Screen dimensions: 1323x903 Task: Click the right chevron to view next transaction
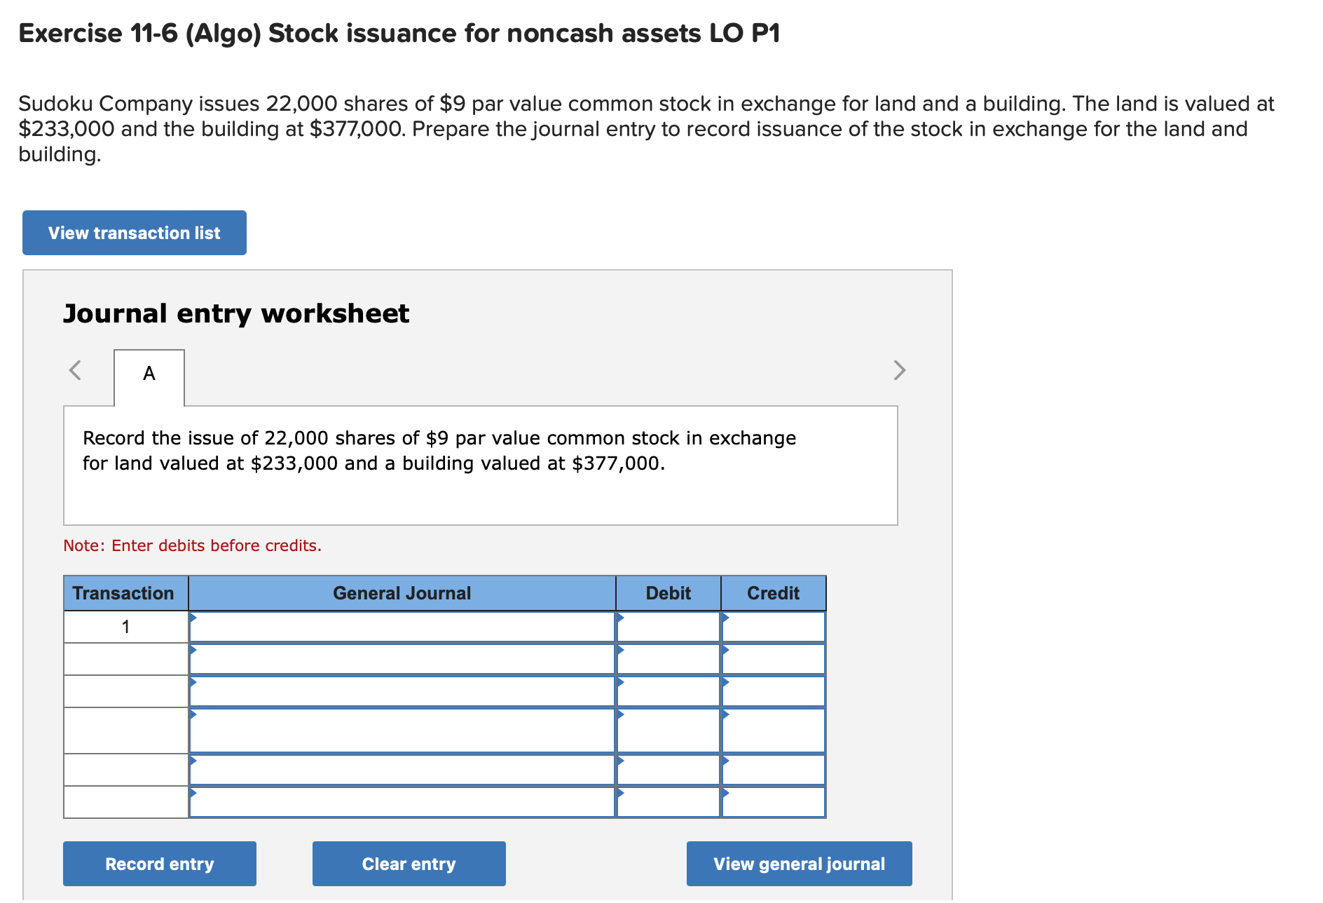tap(900, 370)
